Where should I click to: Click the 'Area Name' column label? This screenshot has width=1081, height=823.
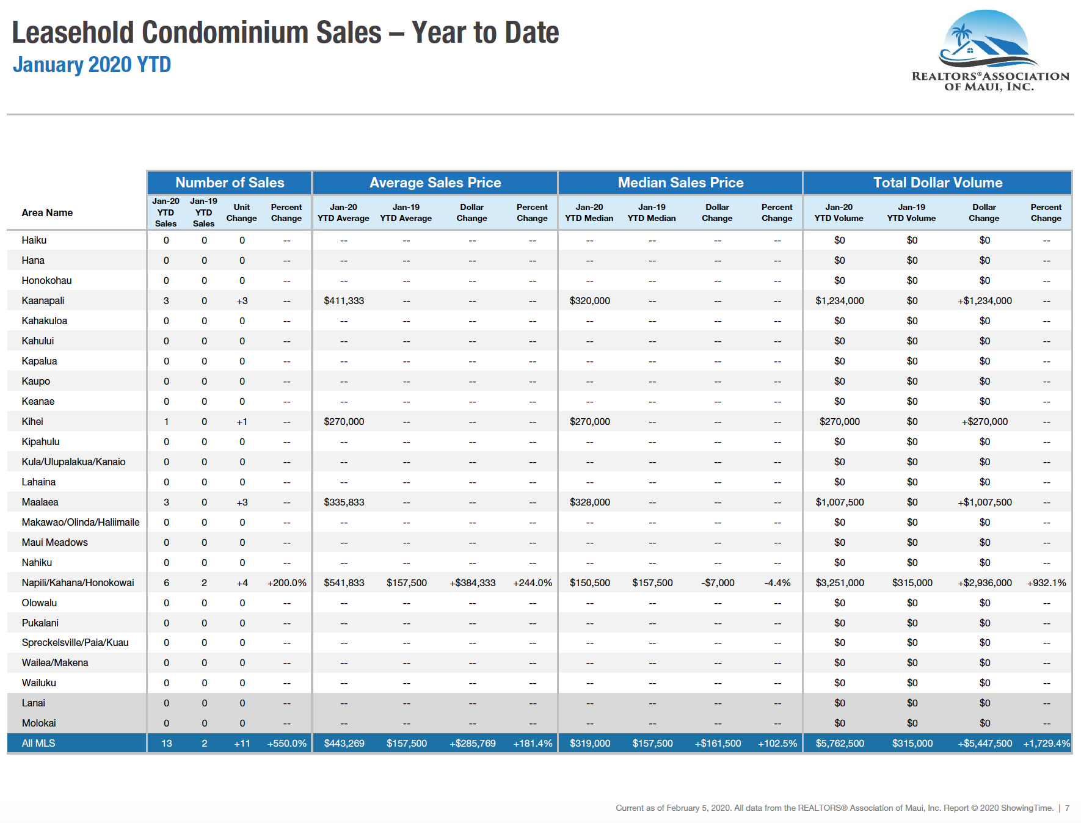(47, 212)
